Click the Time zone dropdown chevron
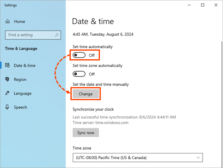223x168 pixels. 198,158
